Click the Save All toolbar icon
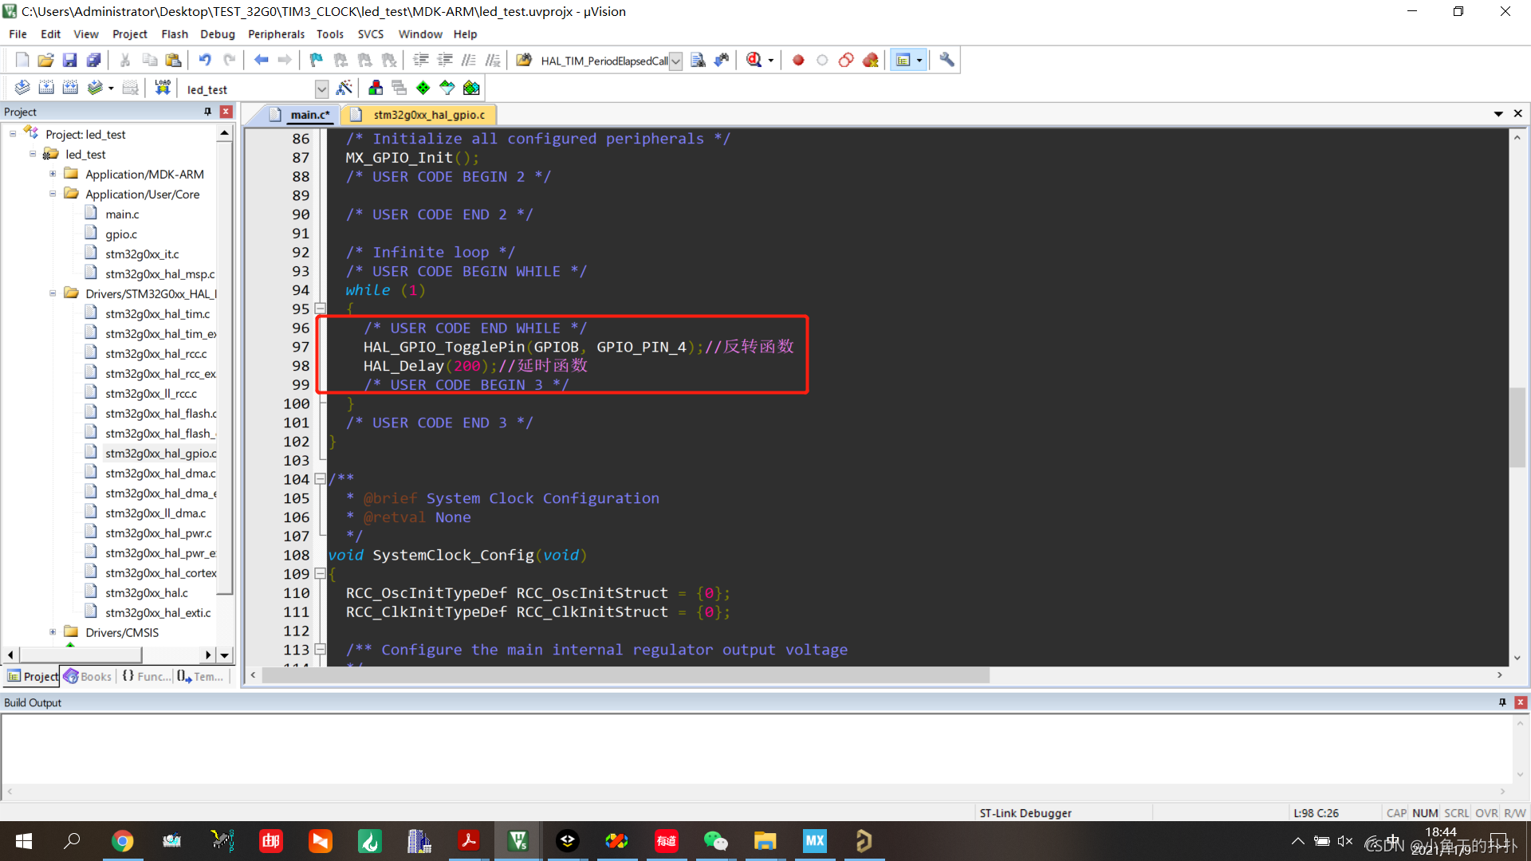Screen dimensions: 1531x861 [93, 60]
